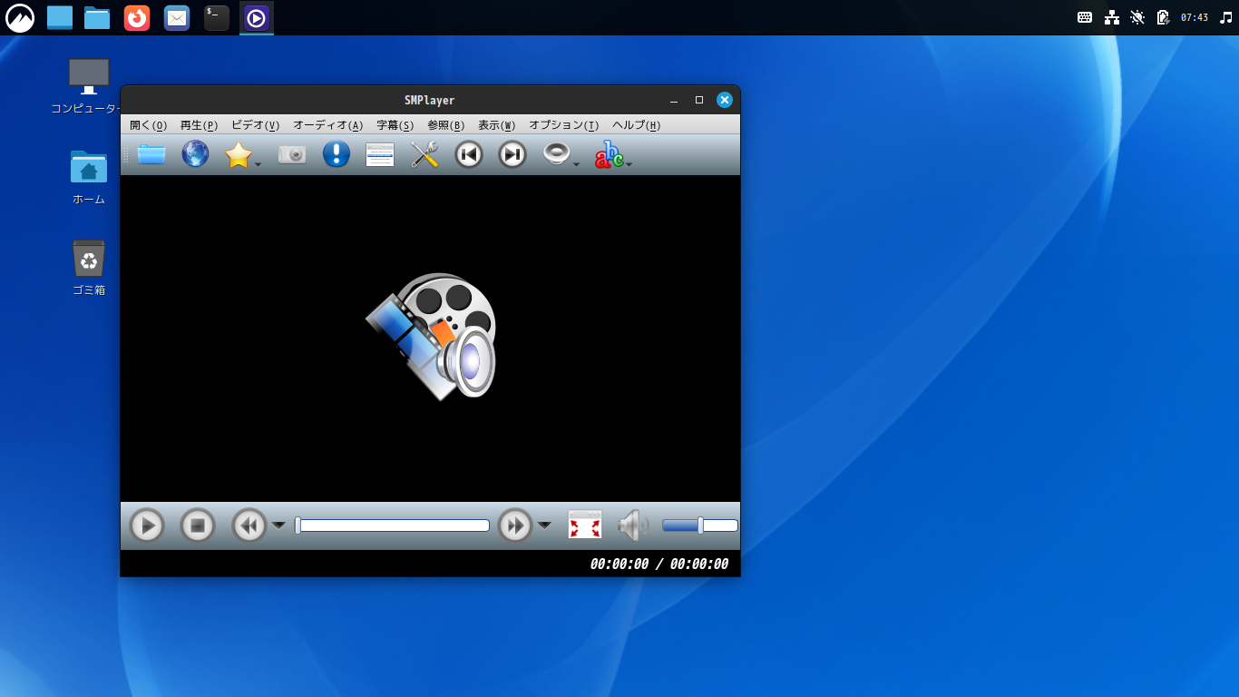Take a screenshot with the camera icon
This screenshot has width=1239, height=697.
click(x=291, y=154)
